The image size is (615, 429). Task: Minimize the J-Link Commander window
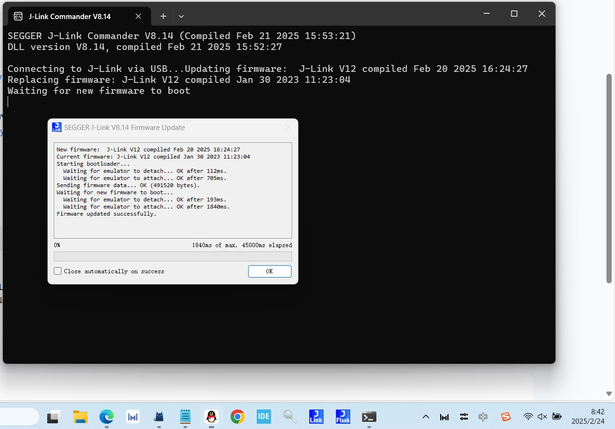[x=487, y=14]
